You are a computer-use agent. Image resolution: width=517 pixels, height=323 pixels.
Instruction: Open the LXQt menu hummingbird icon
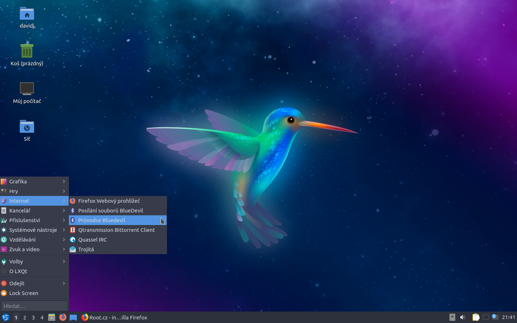tap(5, 317)
